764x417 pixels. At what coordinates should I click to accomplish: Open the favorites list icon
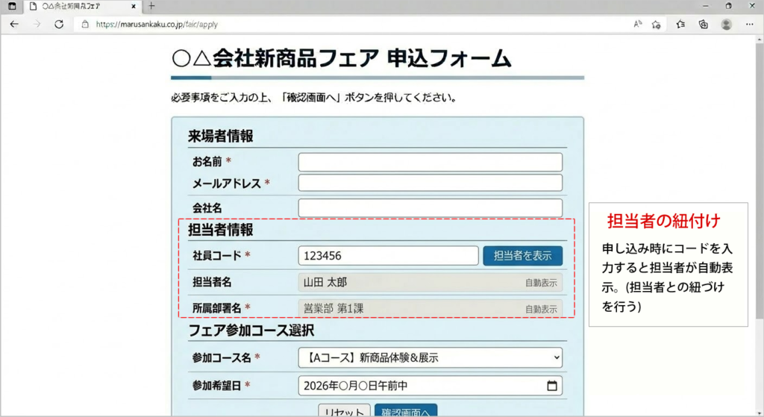point(680,24)
